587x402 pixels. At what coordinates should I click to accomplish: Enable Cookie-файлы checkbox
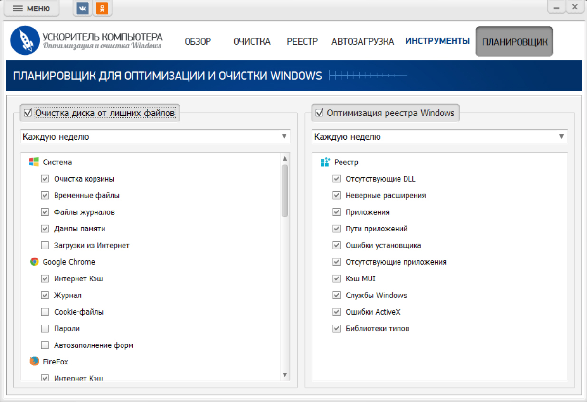click(x=45, y=312)
